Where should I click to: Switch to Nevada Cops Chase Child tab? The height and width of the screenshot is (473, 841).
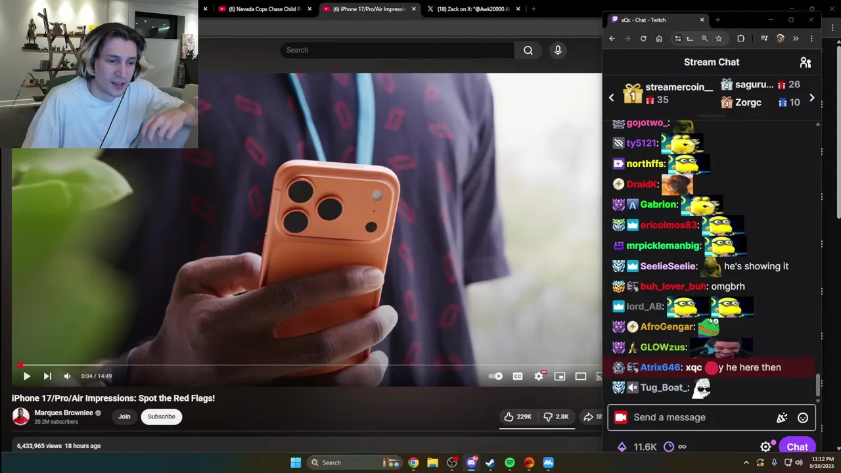point(265,9)
